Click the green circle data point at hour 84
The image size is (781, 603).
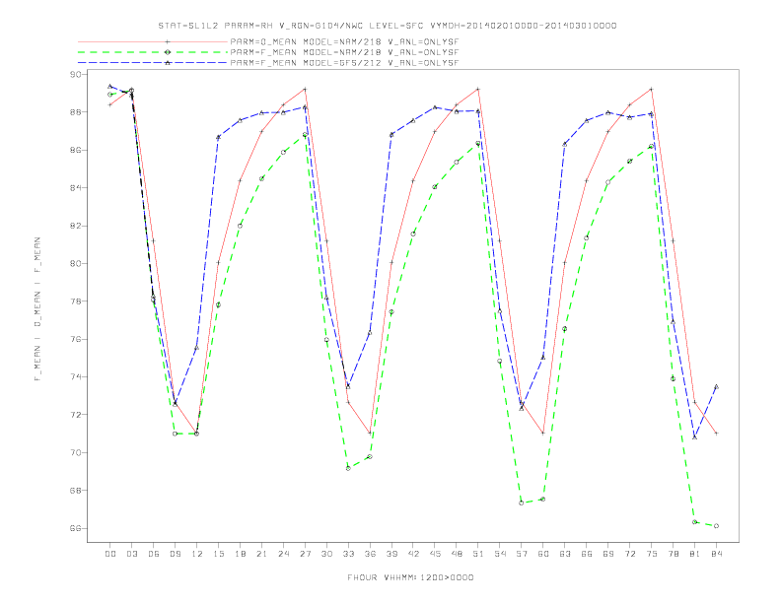pyautogui.click(x=716, y=526)
